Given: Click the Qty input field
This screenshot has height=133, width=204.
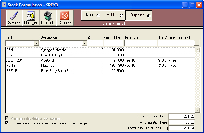Looking at the screenshot, I should (96, 43).
